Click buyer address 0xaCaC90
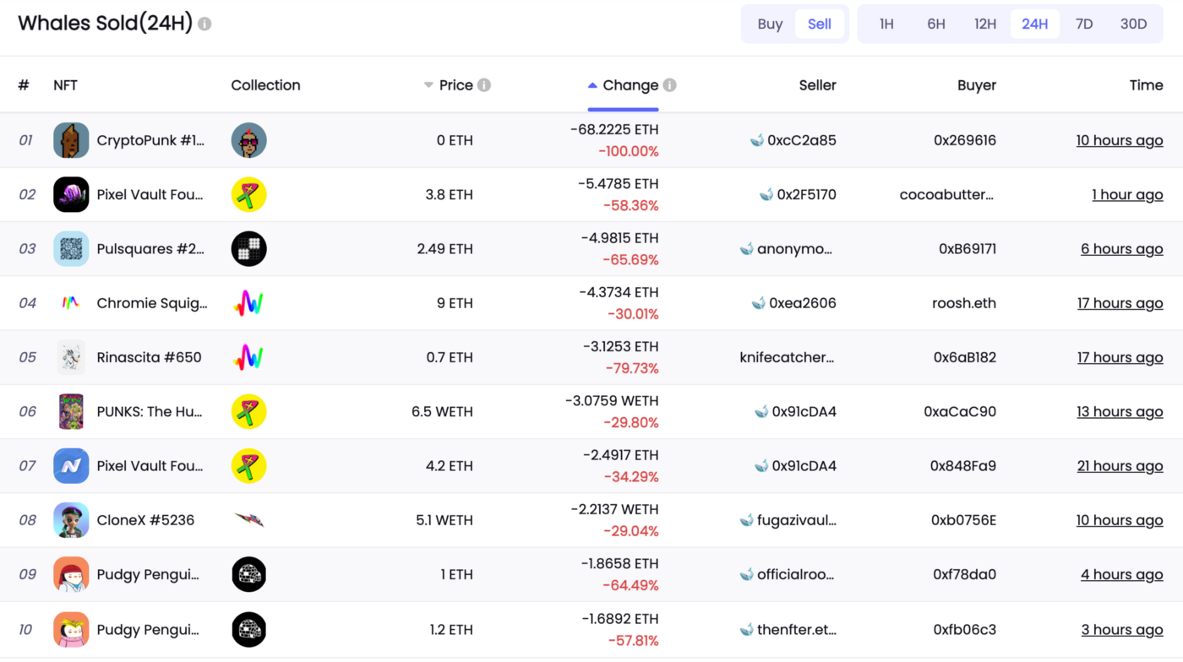The width and height of the screenshot is (1183, 662). [960, 411]
